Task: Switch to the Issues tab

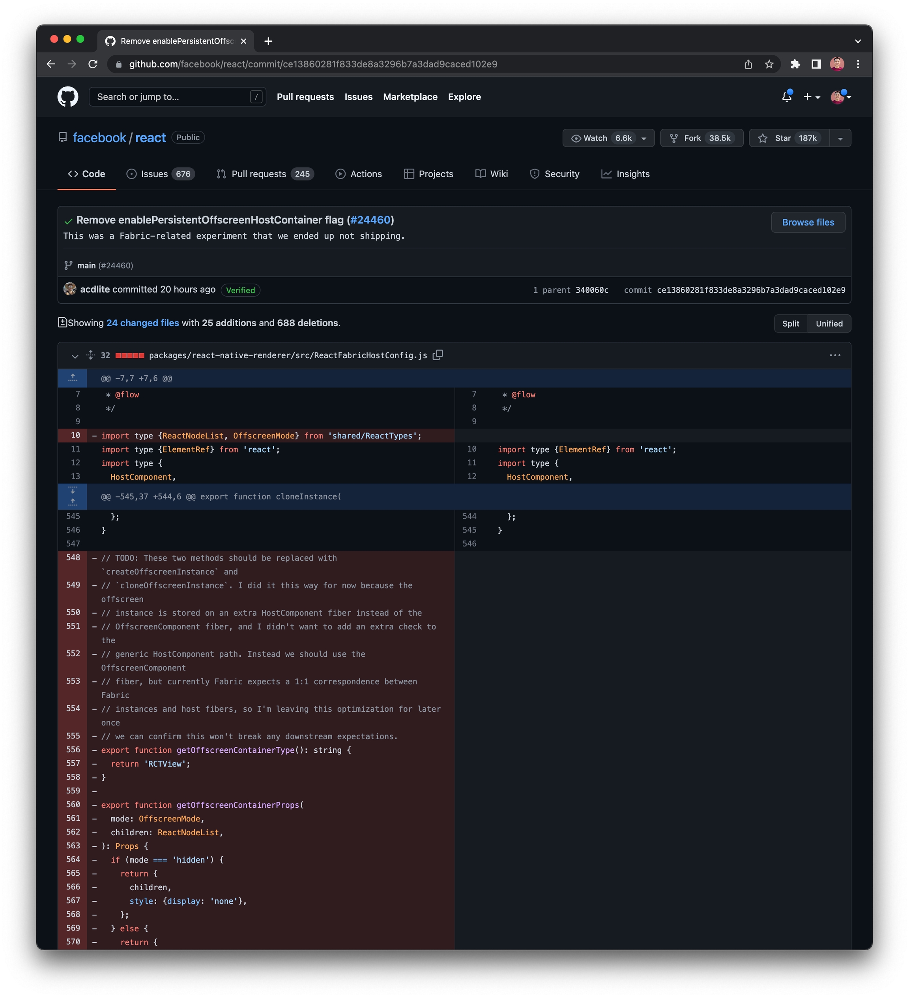Action: (x=160, y=174)
